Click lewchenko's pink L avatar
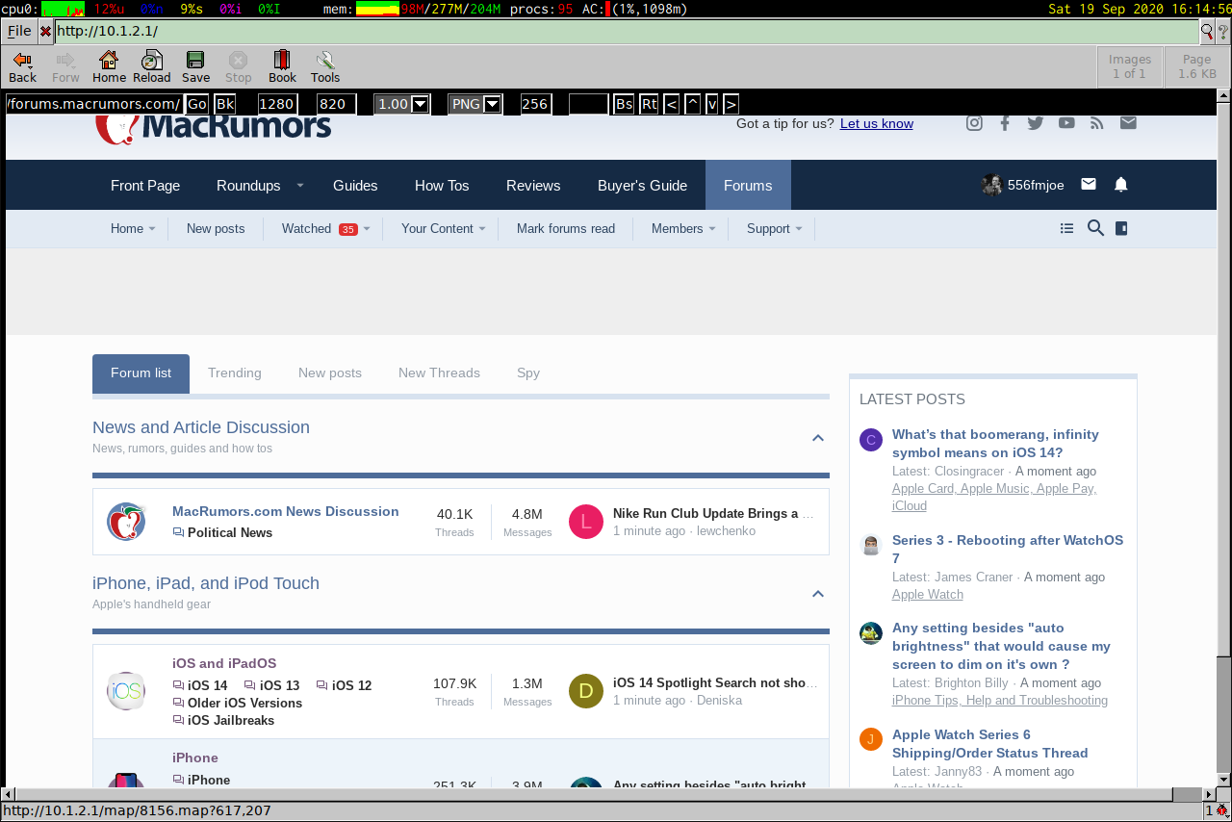The image size is (1232, 822). (586, 522)
